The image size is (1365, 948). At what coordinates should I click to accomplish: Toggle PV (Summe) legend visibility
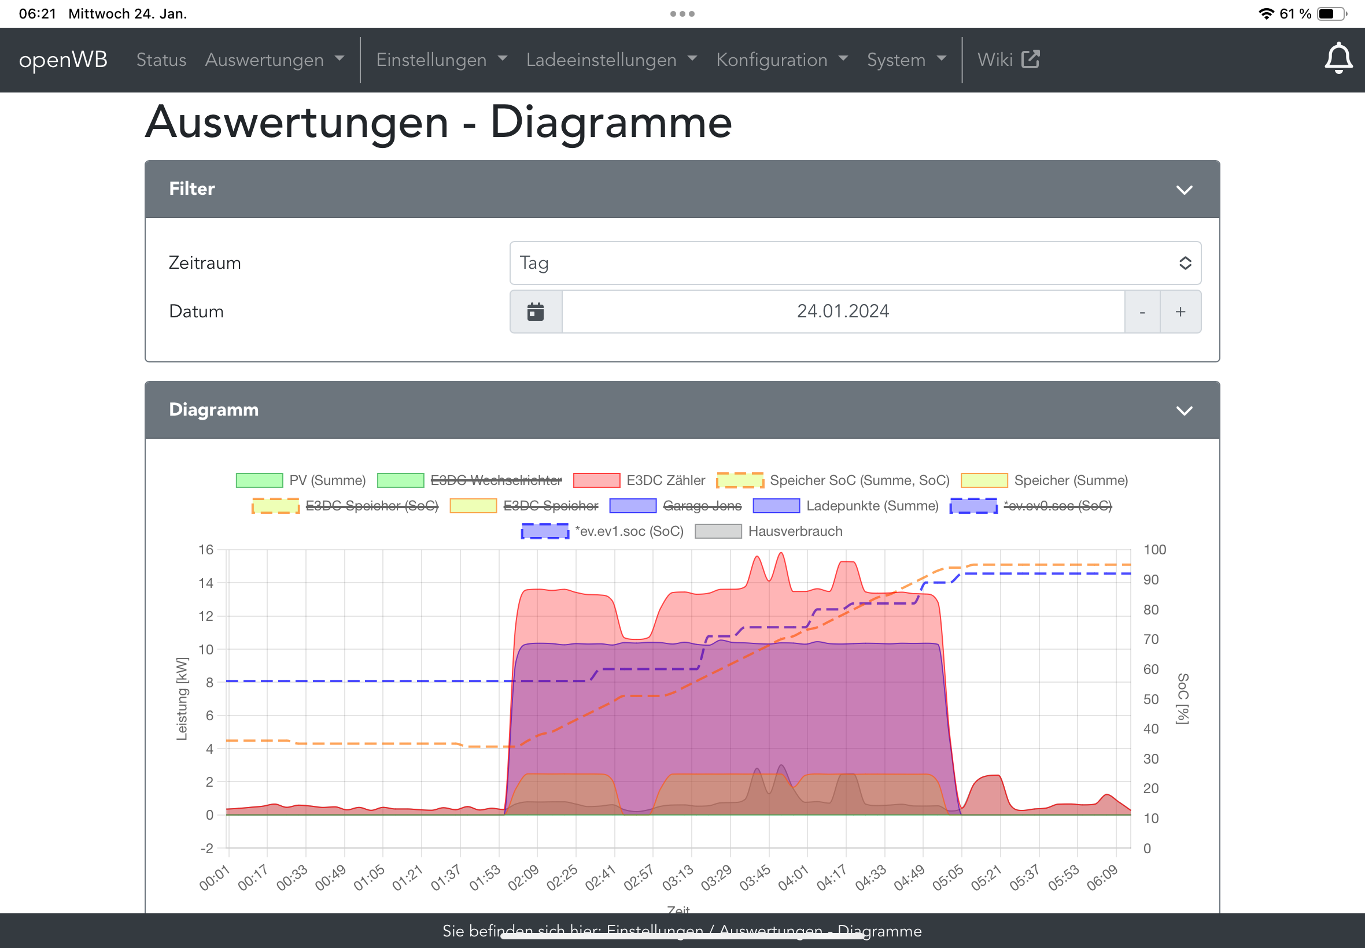pos(327,480)
